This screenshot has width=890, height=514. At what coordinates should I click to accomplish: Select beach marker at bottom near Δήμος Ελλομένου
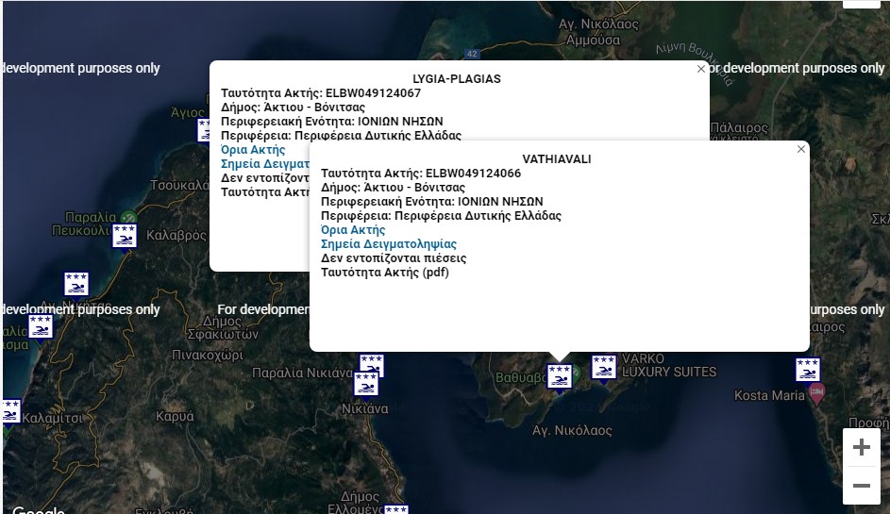pos(395,509)
